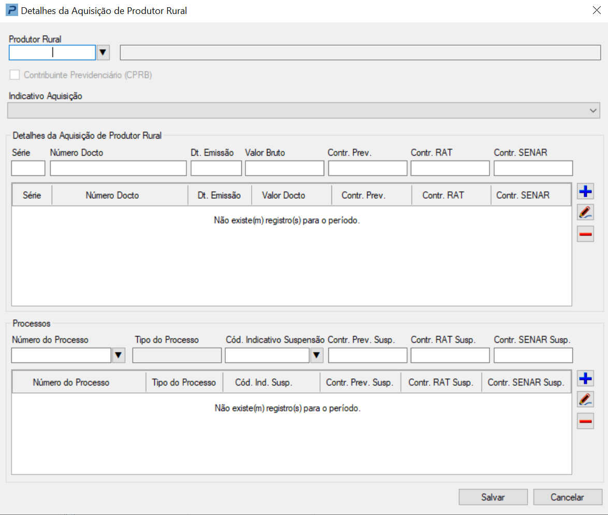Click the blue plus icon beside the acquisition details grid
This screenshot has height=515, width=608.
point(585,192)
